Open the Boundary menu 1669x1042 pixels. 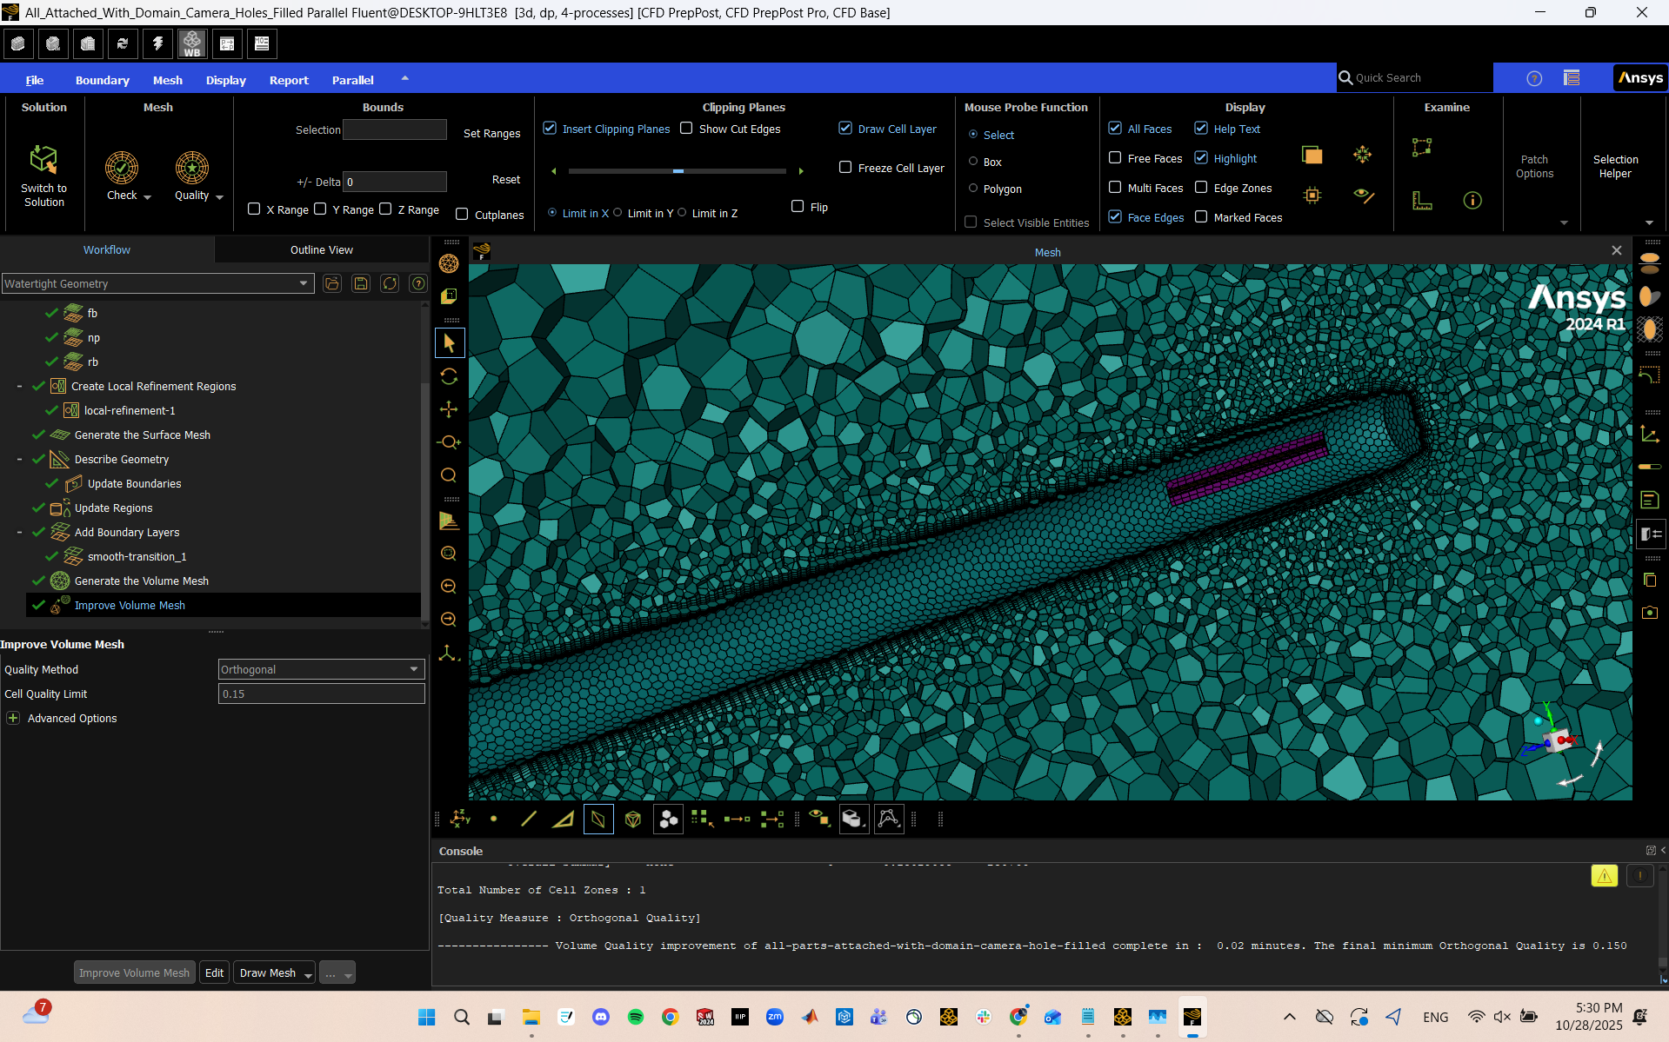pyautogui.click(x=102, y=80)
